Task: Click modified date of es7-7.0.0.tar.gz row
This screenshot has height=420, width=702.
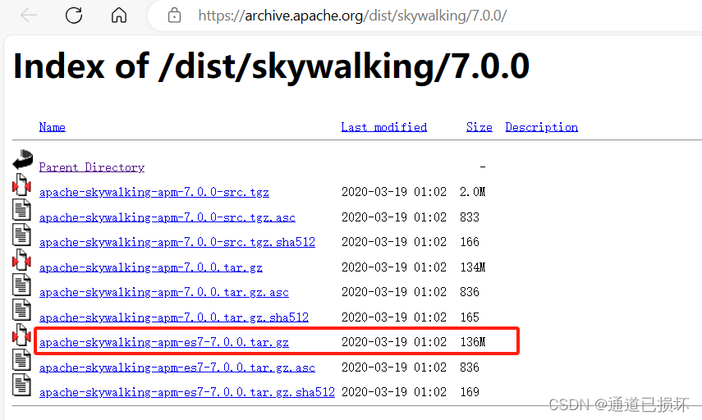Action: 394,342
